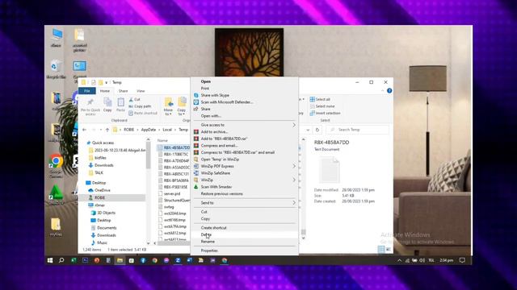Expand the WinZip submenu

[245, 180]
